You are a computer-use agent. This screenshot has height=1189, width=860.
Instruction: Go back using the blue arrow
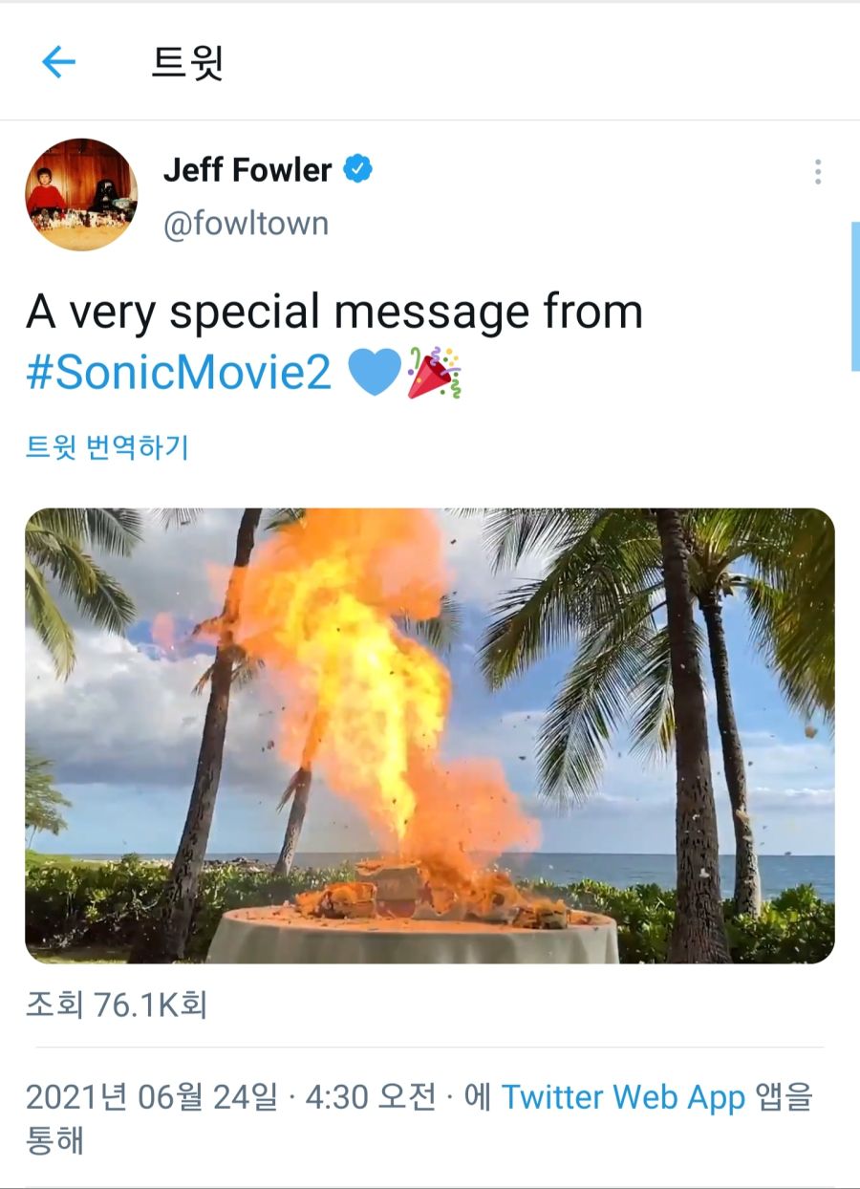click(58, 62)
